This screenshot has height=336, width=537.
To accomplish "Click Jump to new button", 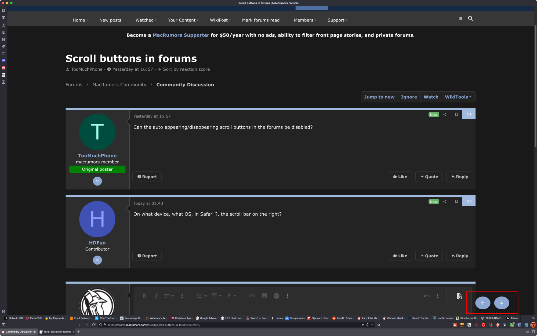I will coord(379,97).
